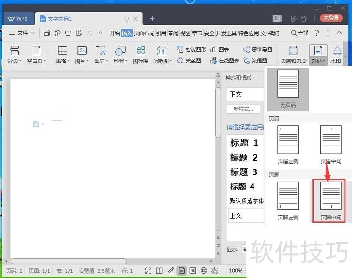Insert an Online Chart (在线图表)
The image size is (352, 278).
[224, 61]
